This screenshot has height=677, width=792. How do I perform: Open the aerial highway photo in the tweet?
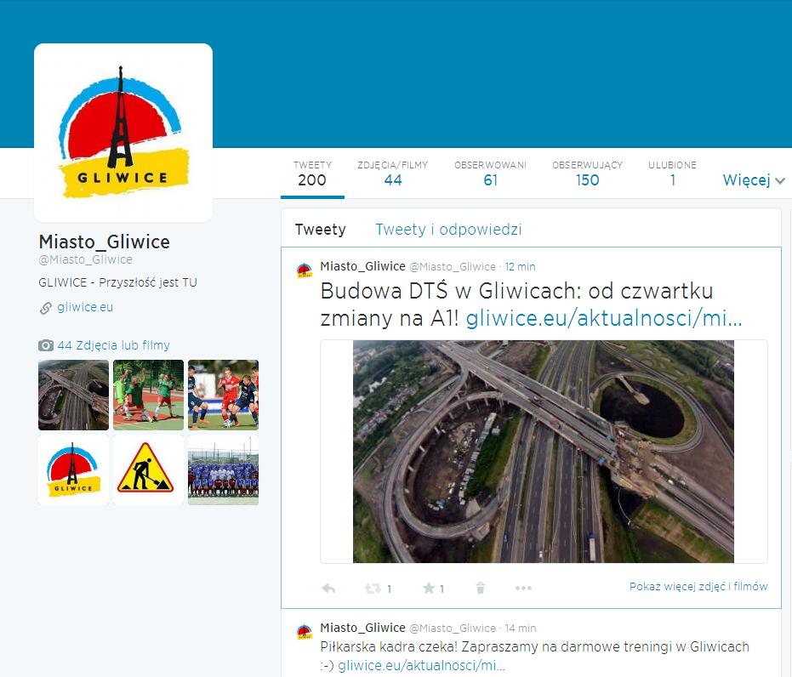(544, 452)
